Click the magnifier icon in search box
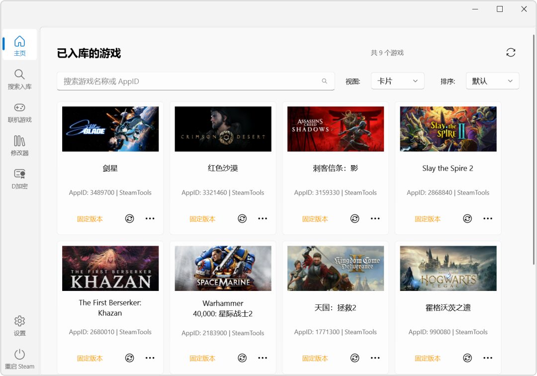 324,81
